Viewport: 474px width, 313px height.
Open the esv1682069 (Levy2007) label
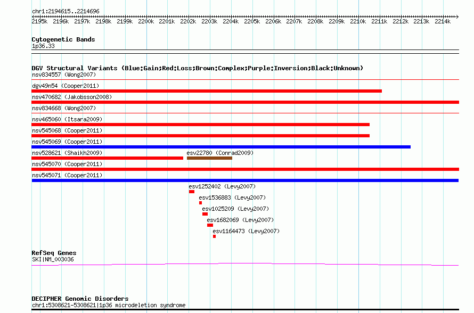(240, 220)
